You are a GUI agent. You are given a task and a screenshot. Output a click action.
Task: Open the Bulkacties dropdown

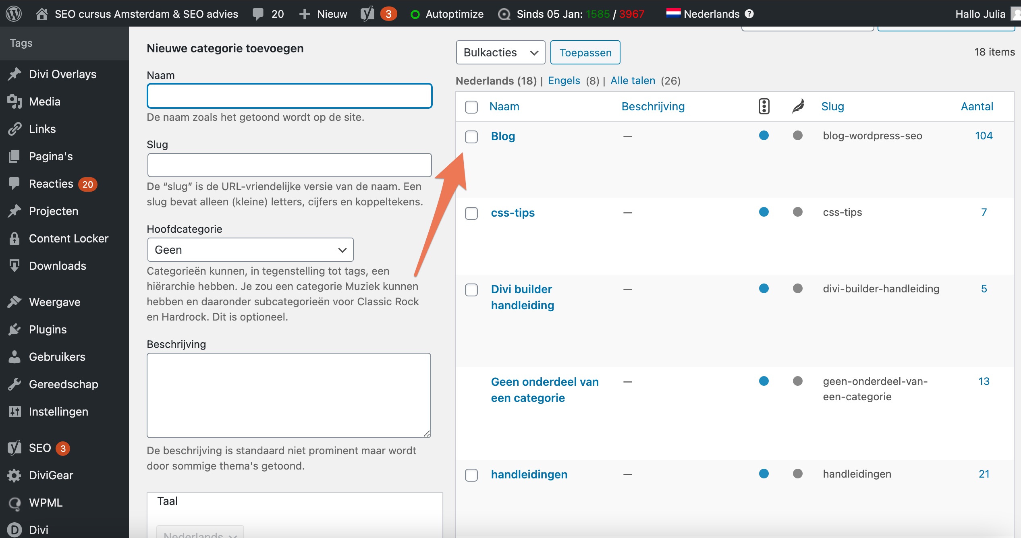(500, 52)
